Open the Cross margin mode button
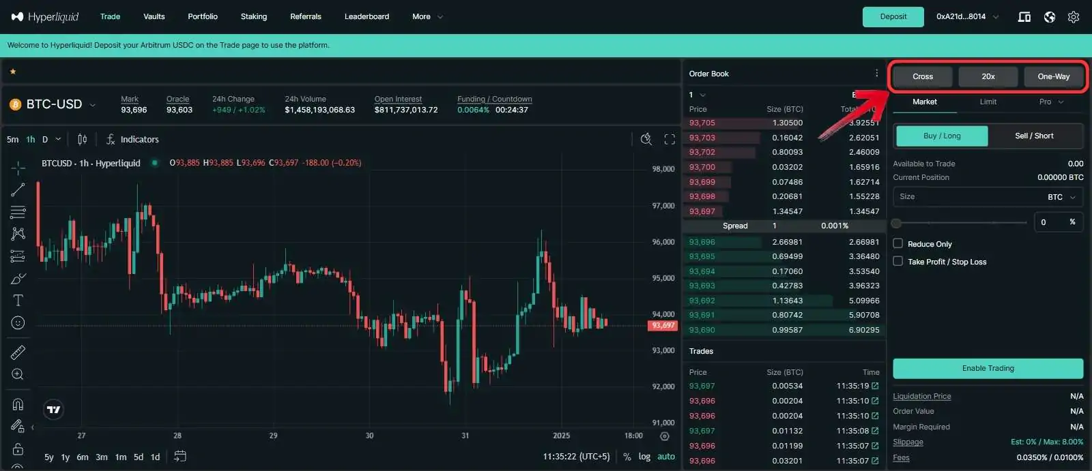 (923, 76)
